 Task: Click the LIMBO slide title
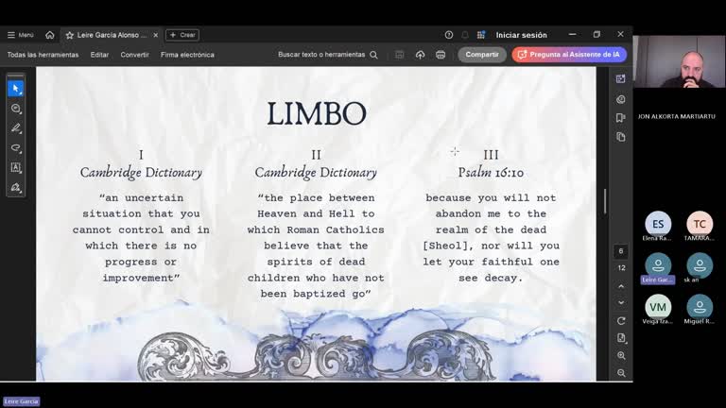tap(317, 113)
